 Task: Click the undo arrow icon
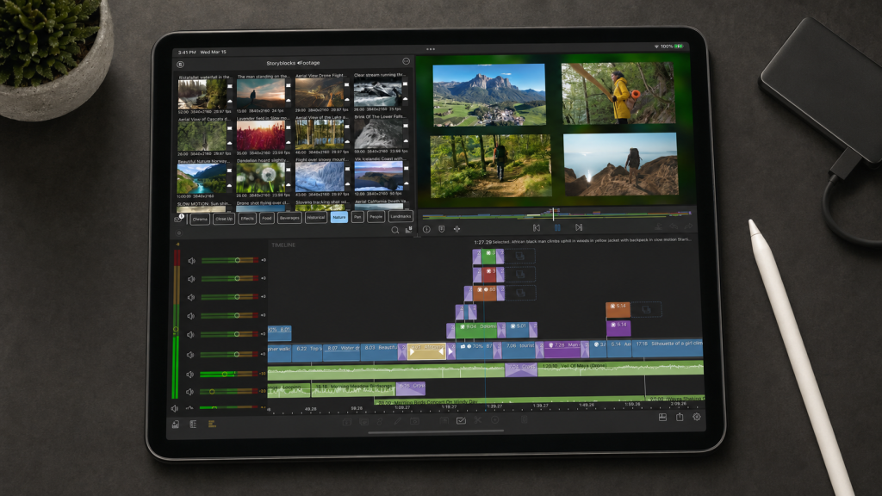[x=674, y=226]
